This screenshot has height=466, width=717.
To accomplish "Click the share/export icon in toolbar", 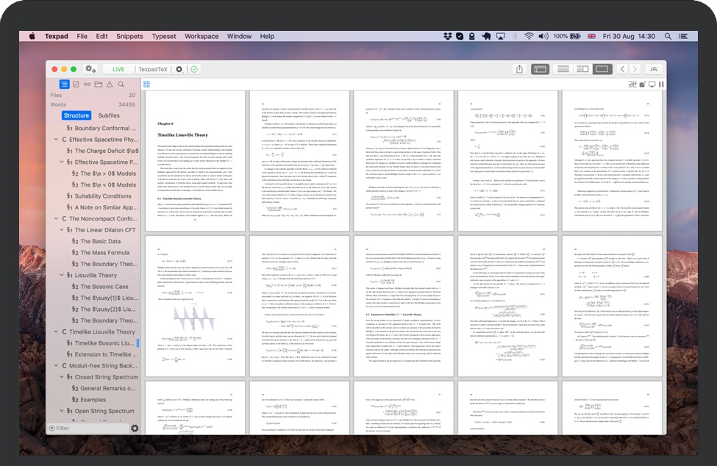I will pyautogui.click(x=520, y=69).
